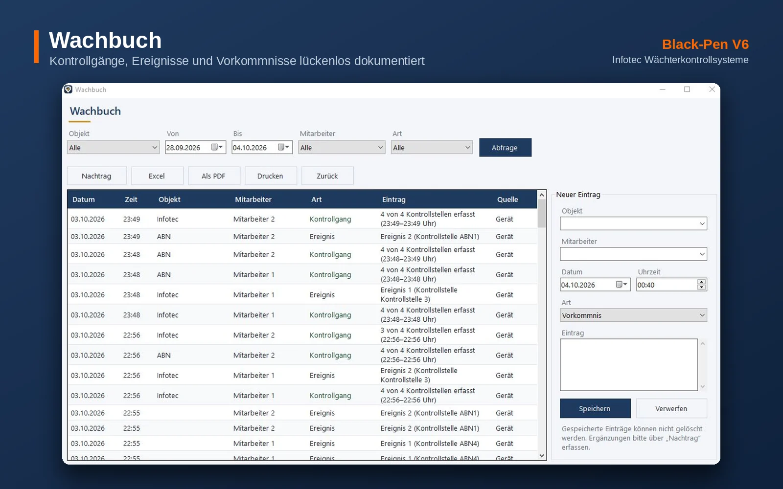Click the table scrollbar down arrow

[x=542, y=455]
